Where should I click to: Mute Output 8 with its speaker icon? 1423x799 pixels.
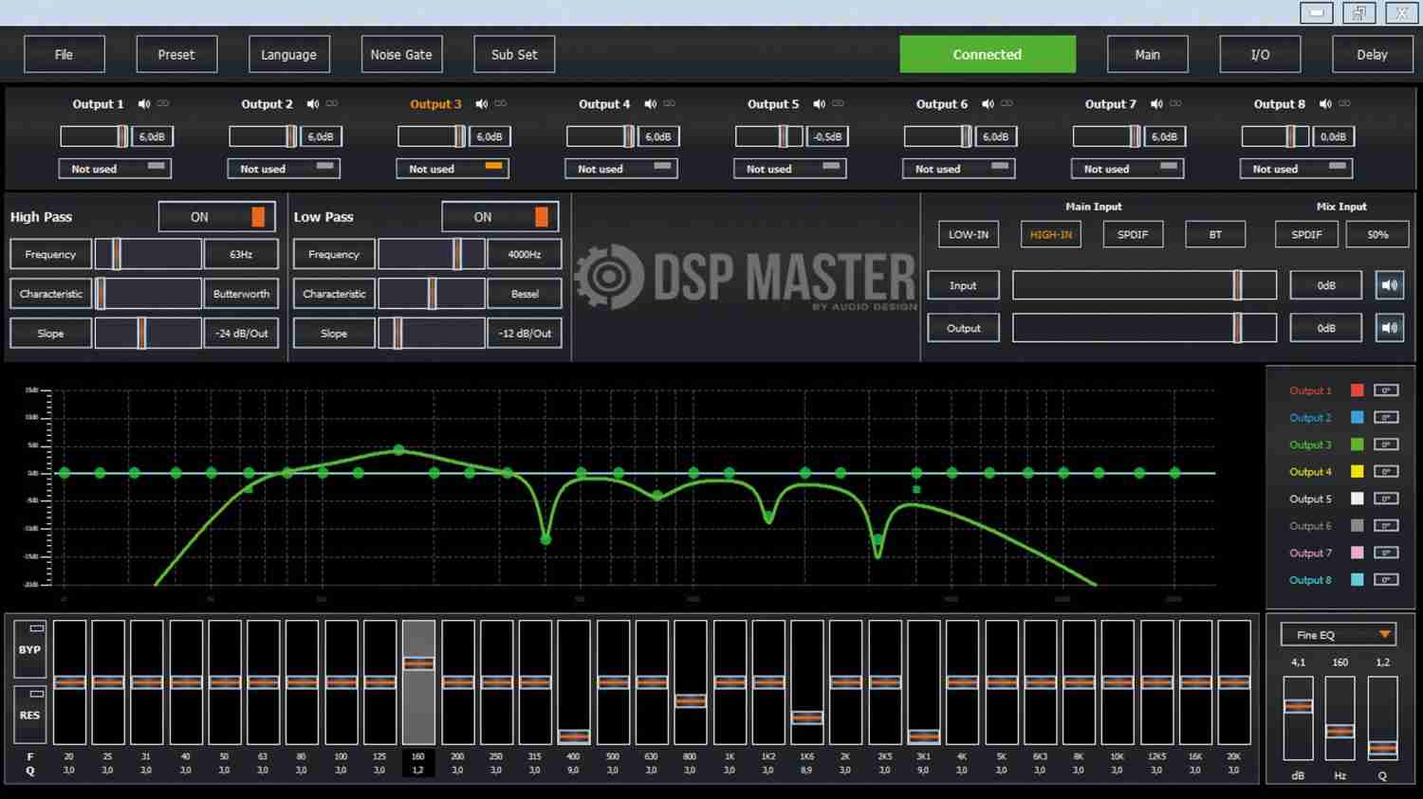[x=1326, y=104]
